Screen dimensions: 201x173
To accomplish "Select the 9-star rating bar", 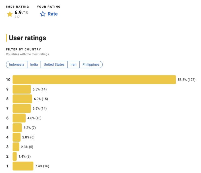I will coord(22,89).
